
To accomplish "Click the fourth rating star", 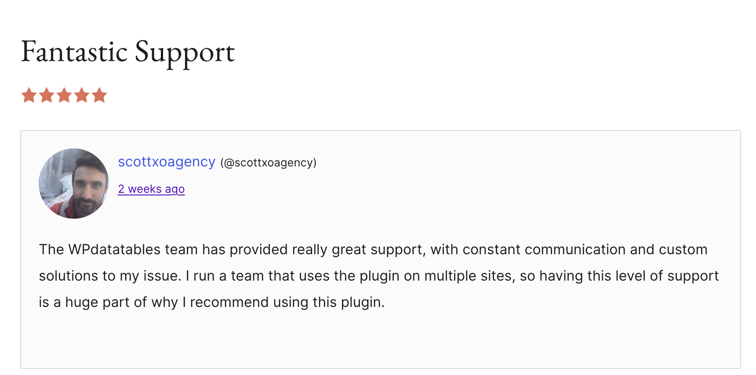I will pos(82,95).
